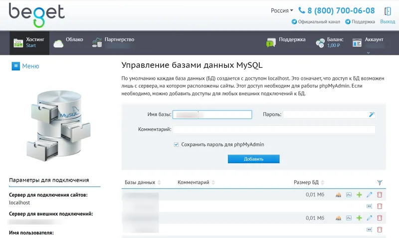Open phpMyAdmin for the first database
Screen dimensions: 399x238
point(338,195)
